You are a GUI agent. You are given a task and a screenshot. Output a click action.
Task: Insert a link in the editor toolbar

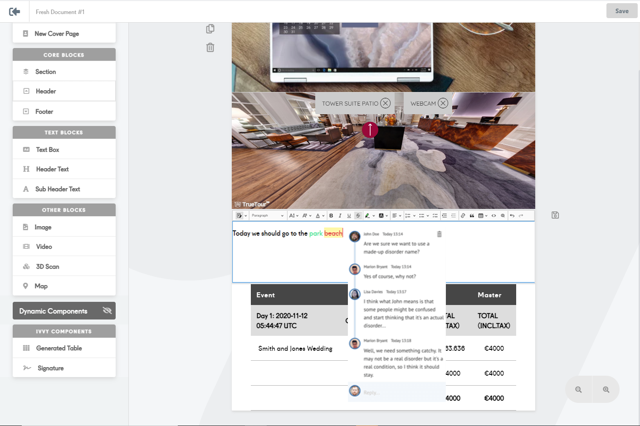pos(463,216)
